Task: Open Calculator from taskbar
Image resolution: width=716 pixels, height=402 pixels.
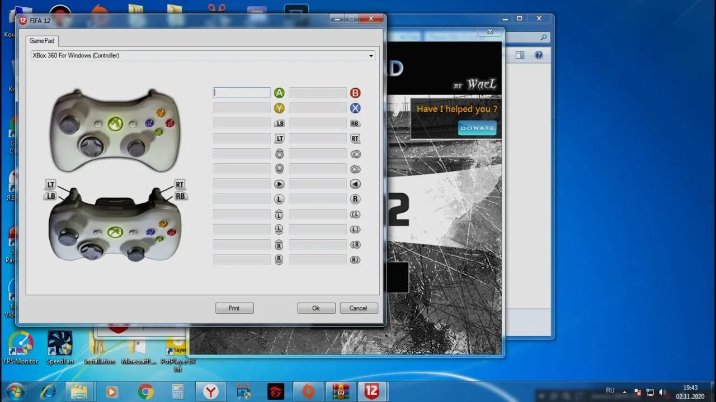Action: point(178,392)
